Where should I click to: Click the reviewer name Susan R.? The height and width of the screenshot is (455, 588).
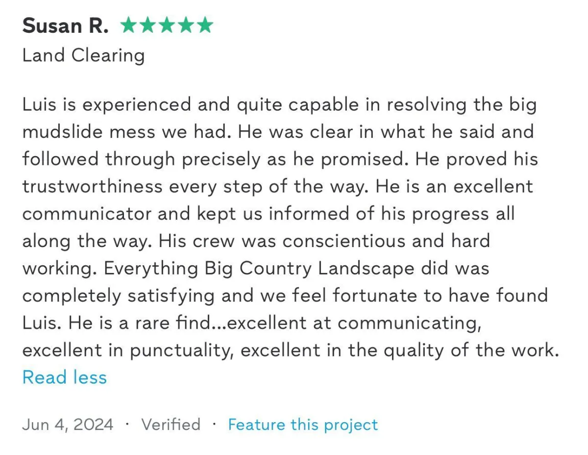(65, 26)
